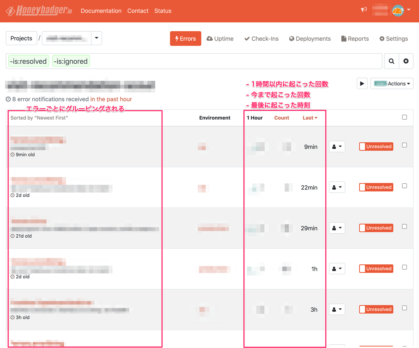Click the '1h' last-seen time
Screen dimensions: 419x348
pyautogui.click(x=314, y=269)
